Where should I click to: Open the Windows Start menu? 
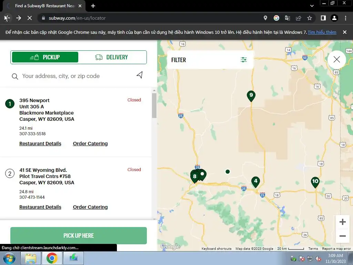[9, 258]
